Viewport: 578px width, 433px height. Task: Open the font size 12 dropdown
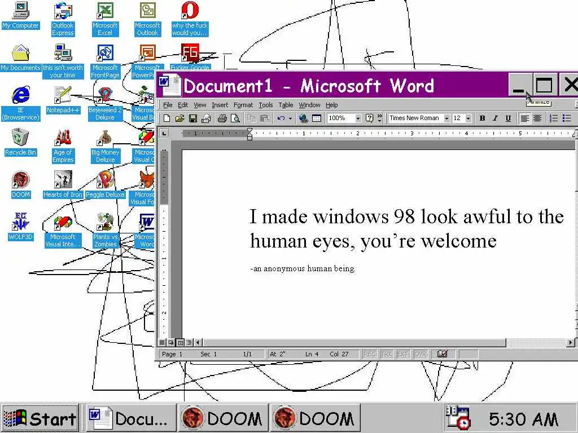pyautogui.click(x=468, y=118)
